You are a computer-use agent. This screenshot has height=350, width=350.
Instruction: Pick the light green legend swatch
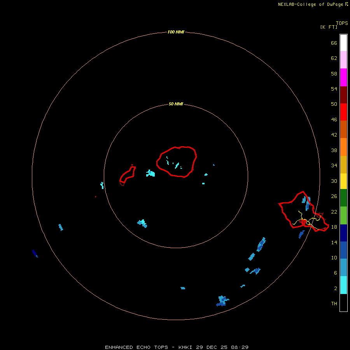click(x=343, y=215)
